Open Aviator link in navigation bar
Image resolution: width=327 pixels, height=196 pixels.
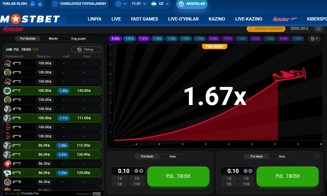(x=285, y=19)
